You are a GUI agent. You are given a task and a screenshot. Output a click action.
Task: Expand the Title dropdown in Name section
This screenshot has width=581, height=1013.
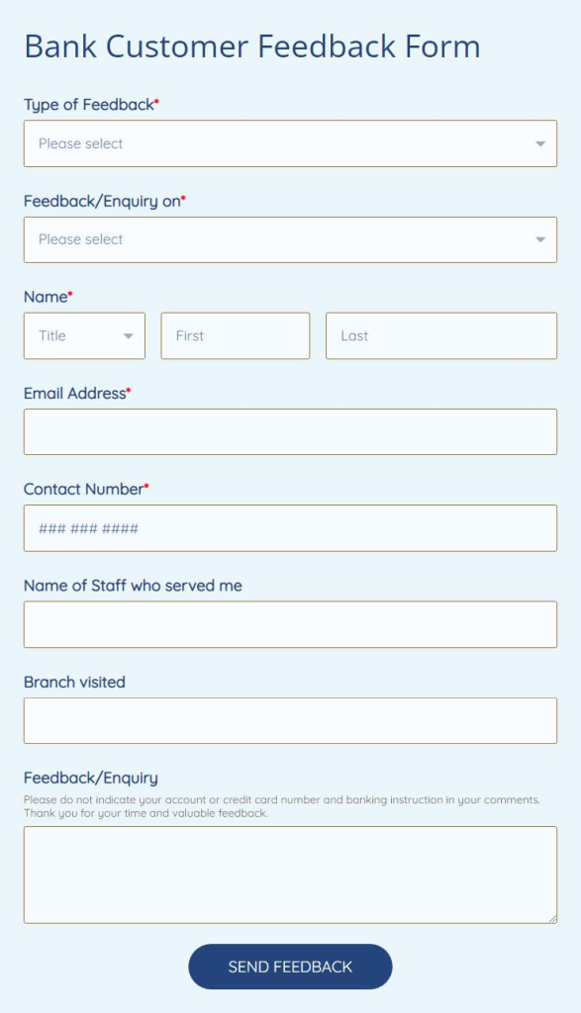(84, 335)
